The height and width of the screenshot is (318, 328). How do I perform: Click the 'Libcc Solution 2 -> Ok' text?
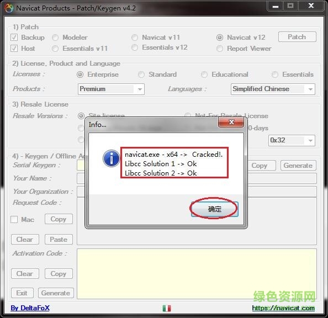point(161,173)
